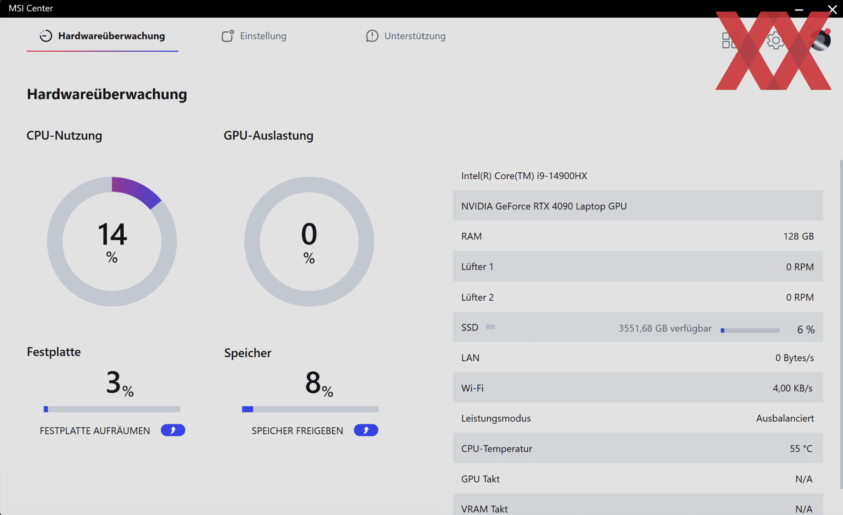Click the SSD usage bar at 6 %
Viewport: 843px width, 515px height.
[750, 330]
